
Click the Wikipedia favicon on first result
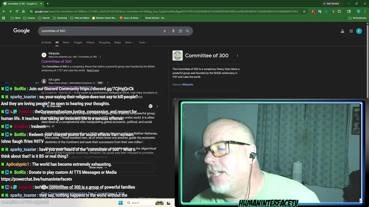tap(44, 55)
